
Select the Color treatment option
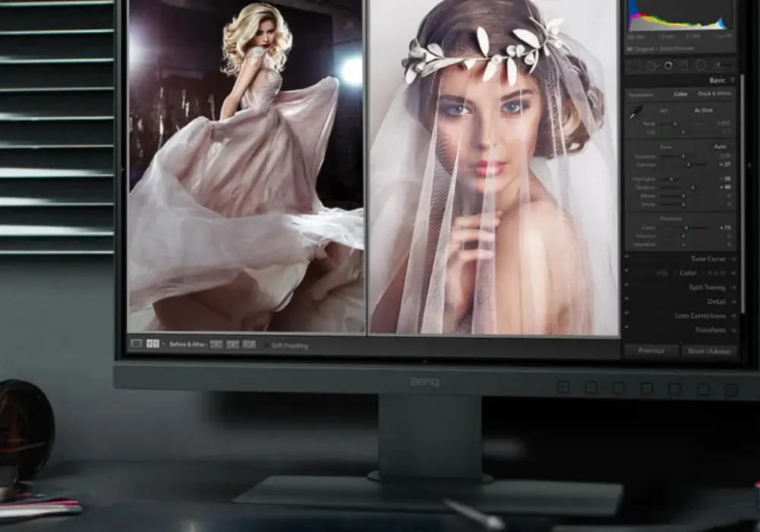tap(680, 94)
